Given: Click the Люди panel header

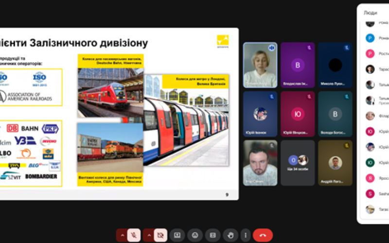Looking at the screenshot, I should [371, 13].
